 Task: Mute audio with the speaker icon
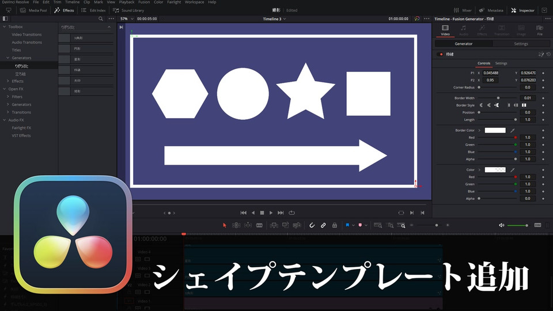[502, 225]
